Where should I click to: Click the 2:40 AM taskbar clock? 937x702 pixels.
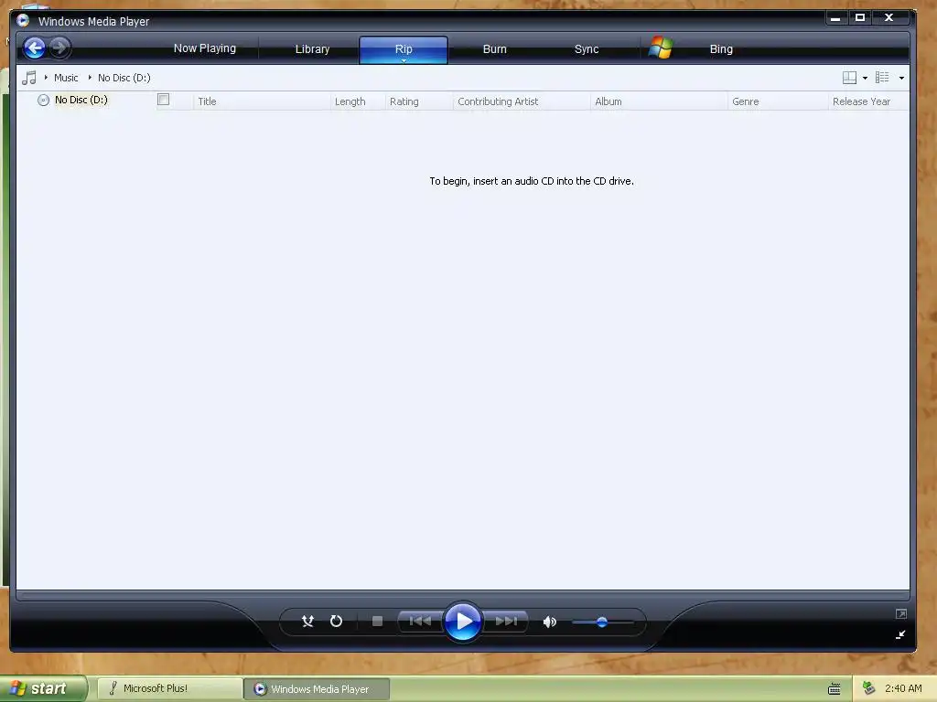click(903, 688)
